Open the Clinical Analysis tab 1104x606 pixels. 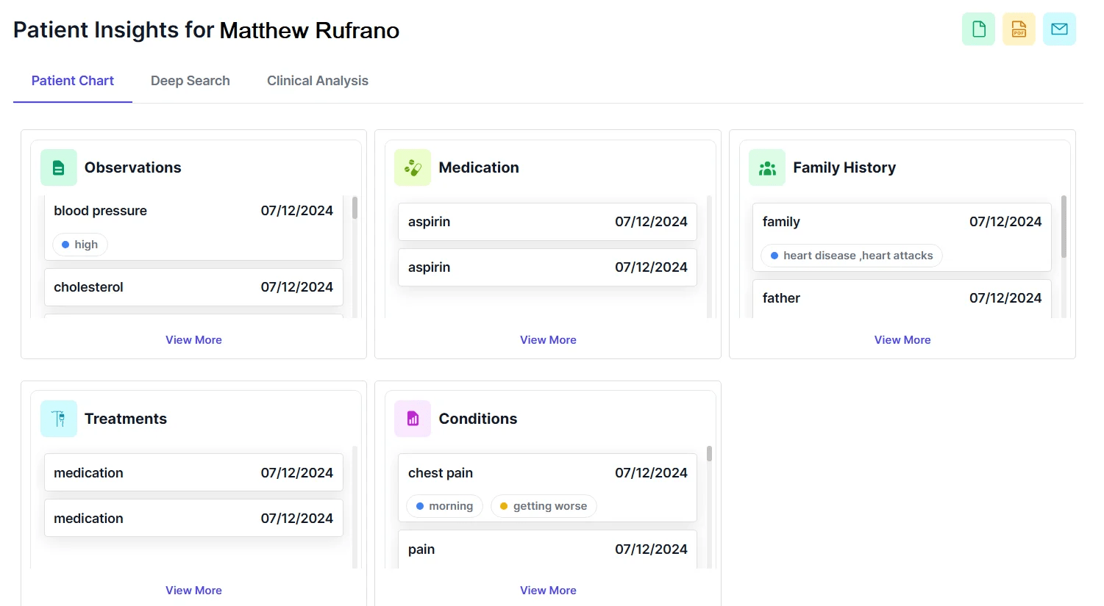(317, 81)
